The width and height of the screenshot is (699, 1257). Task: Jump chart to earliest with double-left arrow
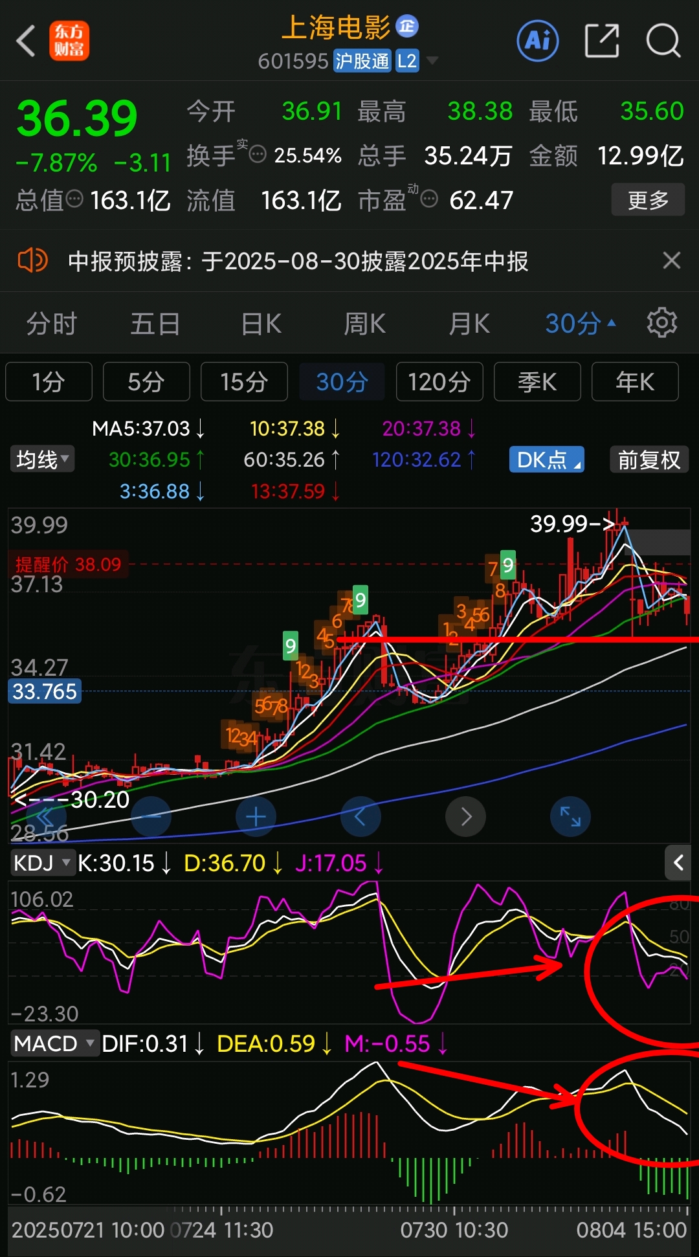(45, 818)
